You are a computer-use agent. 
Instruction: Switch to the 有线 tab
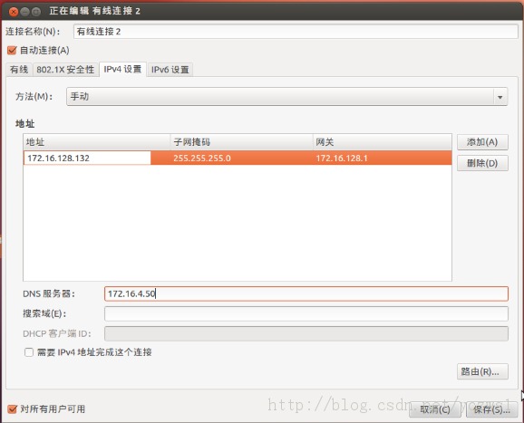pyautogui.click(x=19, y=70)
